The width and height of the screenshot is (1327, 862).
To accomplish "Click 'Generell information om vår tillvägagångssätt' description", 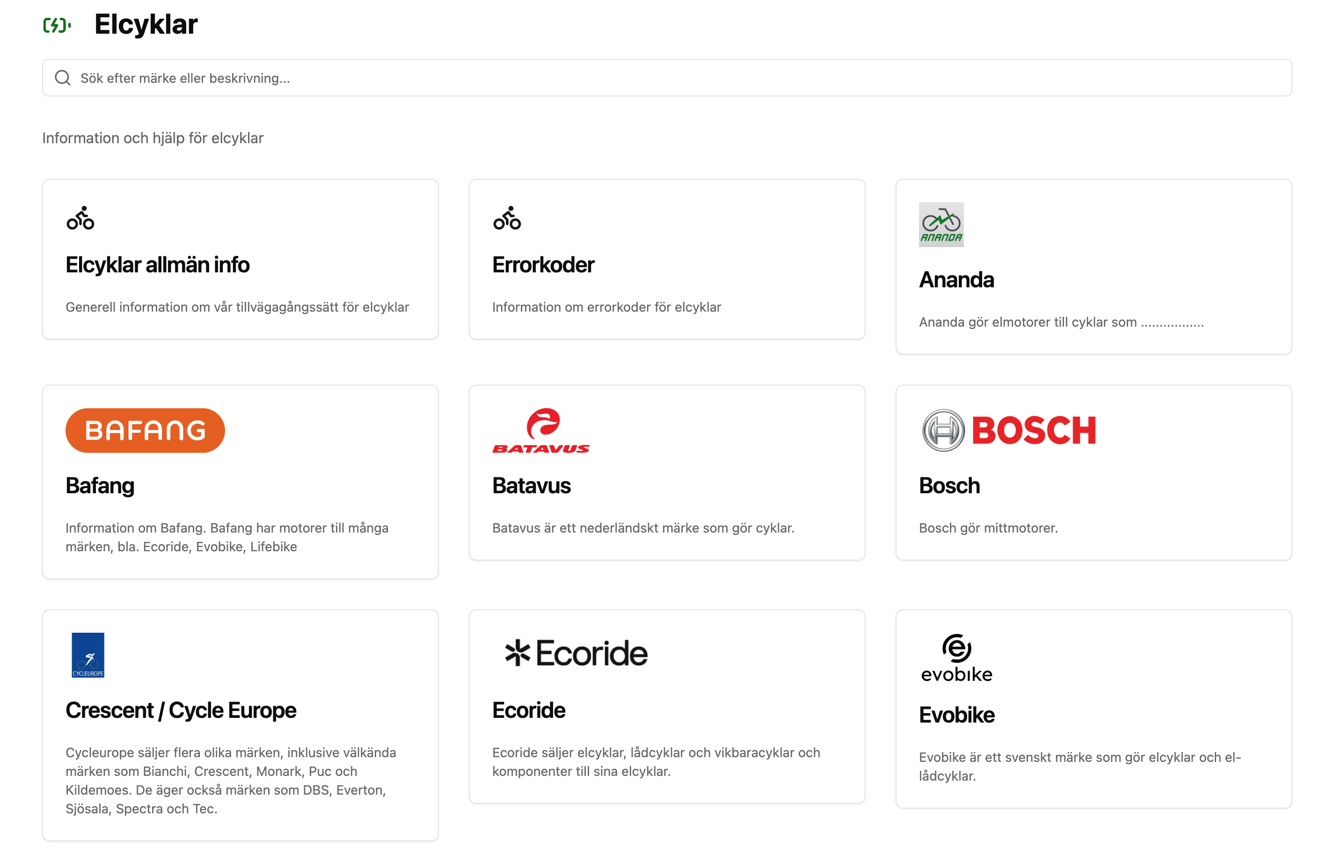I will pos(238,307).
